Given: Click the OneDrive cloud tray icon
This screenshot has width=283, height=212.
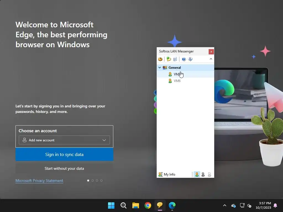Looking at the screenshot, I should click(233, 205).
